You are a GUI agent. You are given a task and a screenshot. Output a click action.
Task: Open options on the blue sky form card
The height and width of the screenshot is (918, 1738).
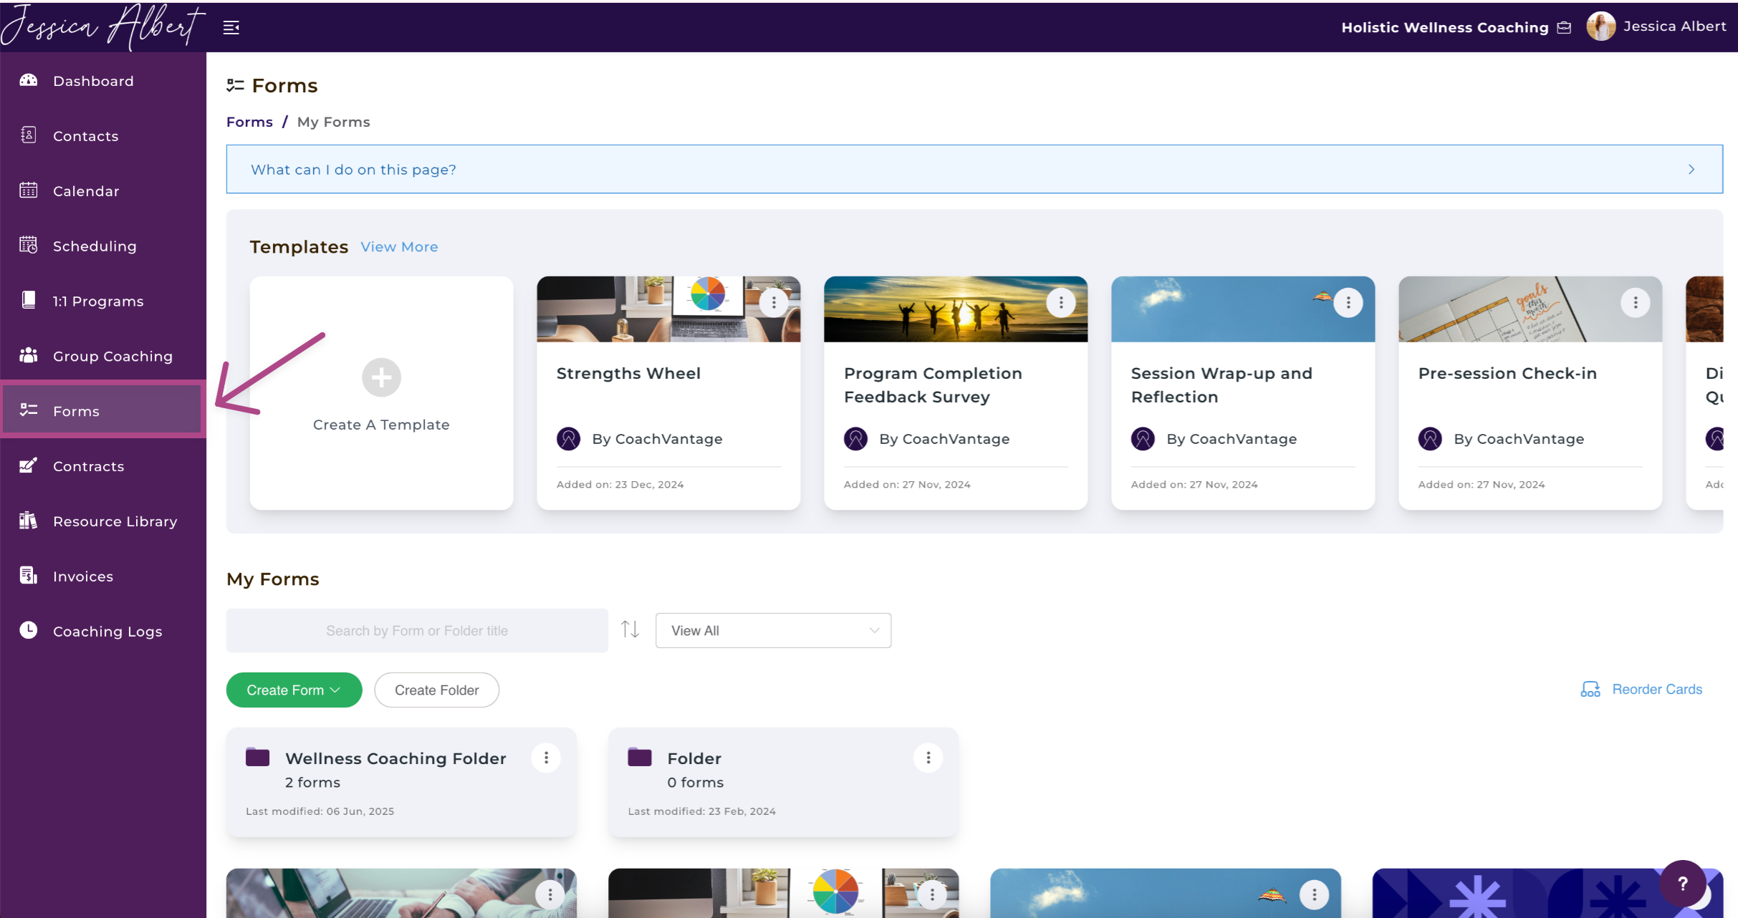click(x=1314, y=894)
